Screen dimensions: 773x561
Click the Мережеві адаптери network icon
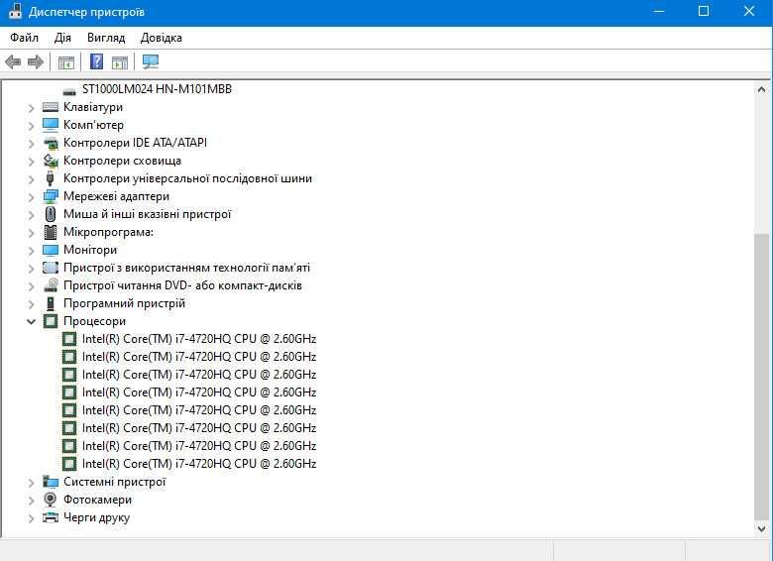[x=51, y=196]
